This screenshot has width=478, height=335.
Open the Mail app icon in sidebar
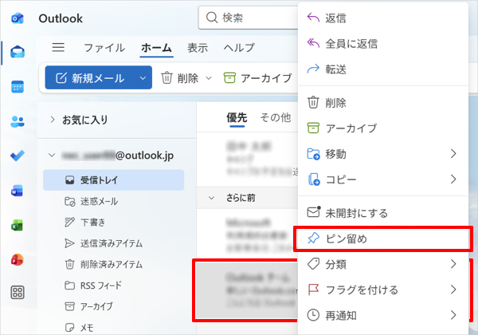pos(18,52)
